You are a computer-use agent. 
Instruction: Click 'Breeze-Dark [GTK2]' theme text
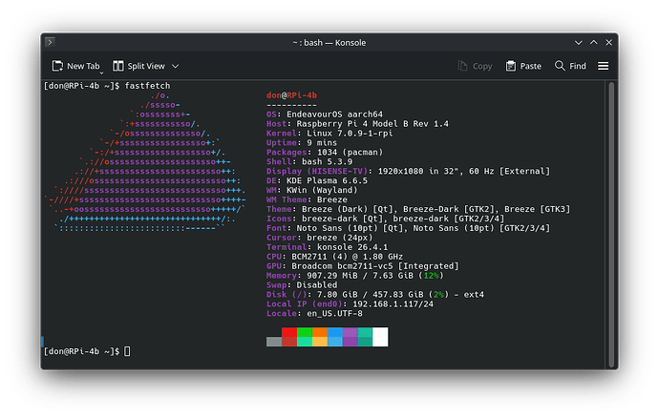pyautogui.click(x=449, y=209)
